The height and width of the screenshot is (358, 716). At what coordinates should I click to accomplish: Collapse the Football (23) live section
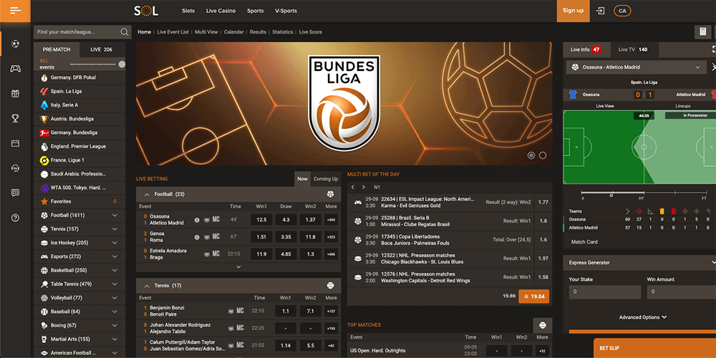click(x=147, y=194)
